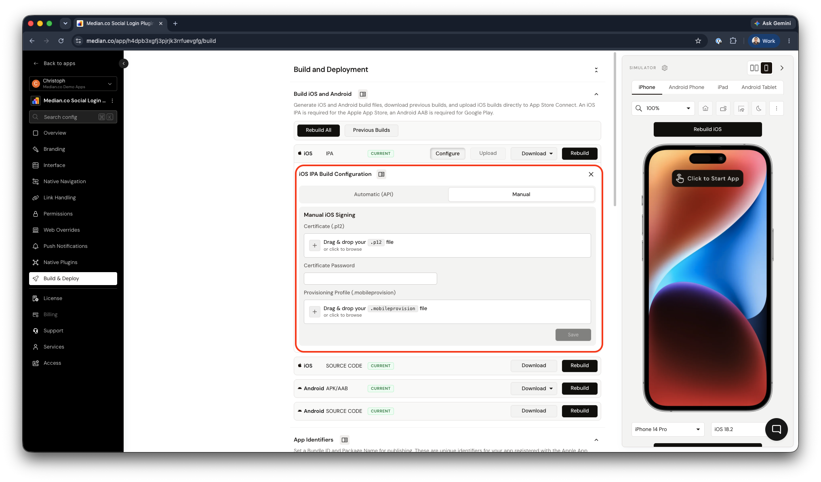Open Native Navigation settings
The width and height of the screenshot is (821, 482).
tap(73, 182)
